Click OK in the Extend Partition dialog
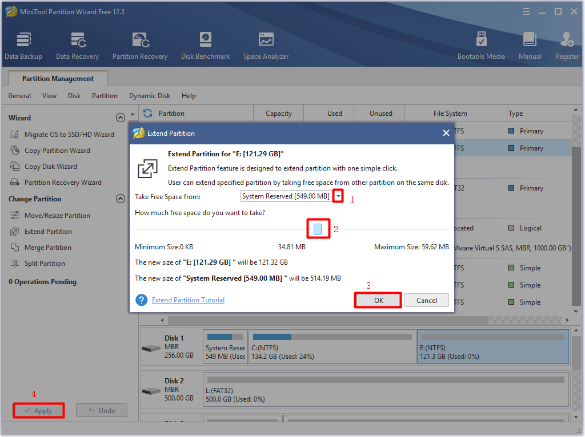This screenshot has height=437, width=585. click(378, 301)
